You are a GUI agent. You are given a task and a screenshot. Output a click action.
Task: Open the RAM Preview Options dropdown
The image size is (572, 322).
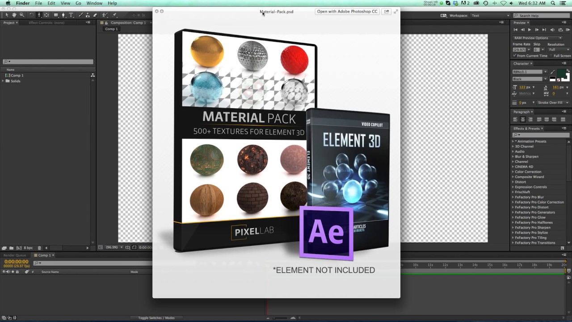pyautogui.click(x=560, y=38)
